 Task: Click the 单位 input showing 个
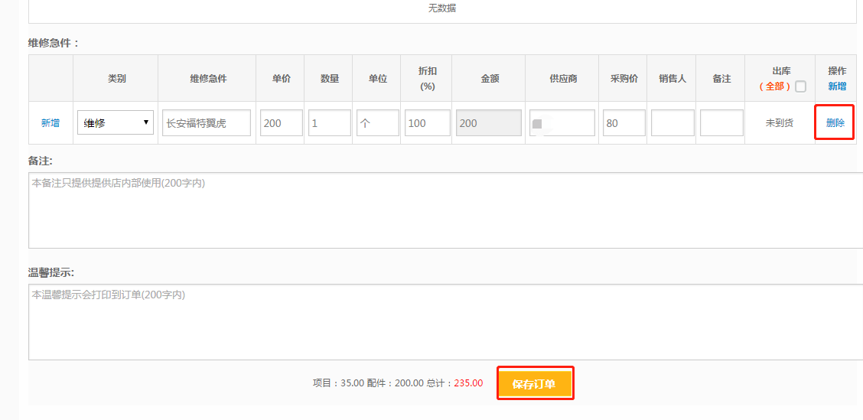coord(377,122)
